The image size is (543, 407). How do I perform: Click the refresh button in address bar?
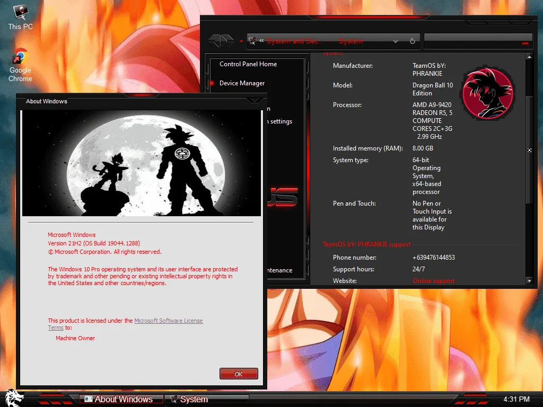[412, 41]
